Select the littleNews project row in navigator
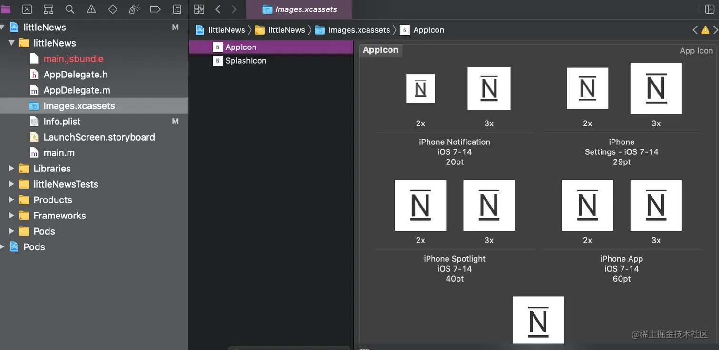 pyautogui.click(x=94, y=28)
